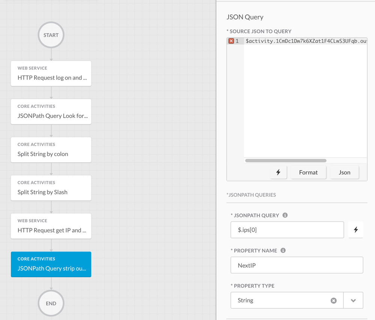Click the JSON Query panel heading

[x=245, y=17]
